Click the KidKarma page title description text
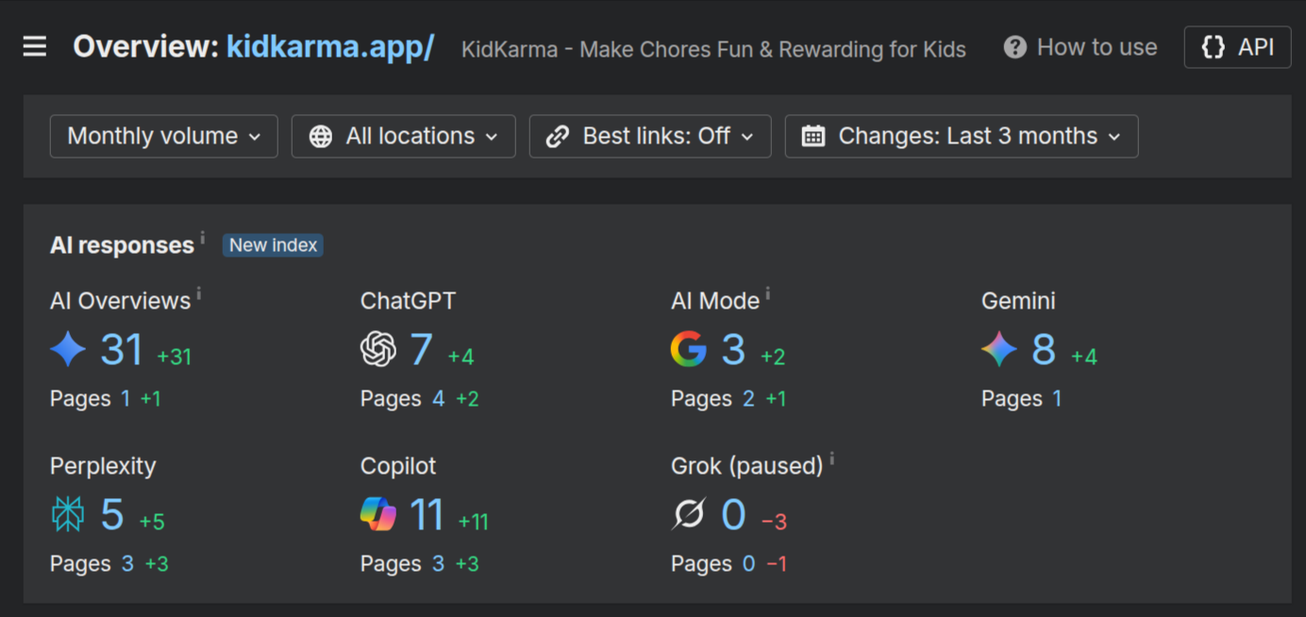The width and height of the screenshot is (1306, 617). point(713,49)
